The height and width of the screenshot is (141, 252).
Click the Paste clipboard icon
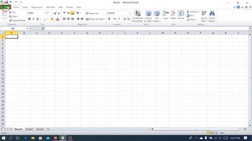click(x=4, y=14)
